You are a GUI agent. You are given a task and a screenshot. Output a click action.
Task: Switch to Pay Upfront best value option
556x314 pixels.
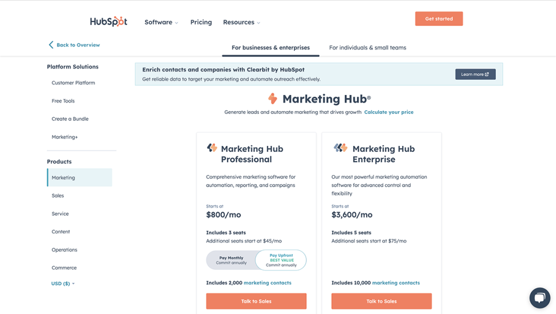tap(281, 260)
